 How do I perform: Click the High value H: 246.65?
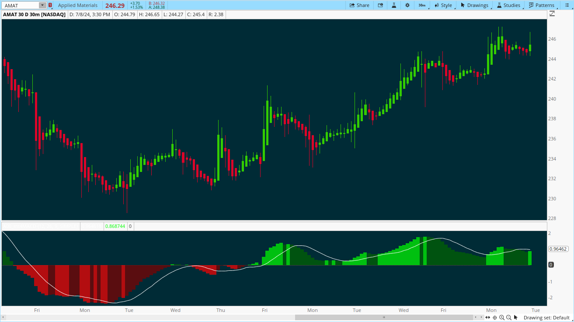150,14
